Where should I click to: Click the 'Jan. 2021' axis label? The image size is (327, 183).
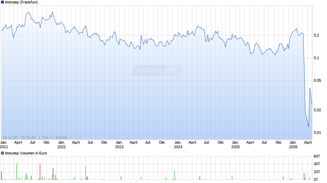click(4, 145)
